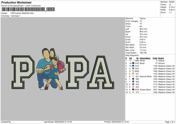Select the Amber Black swatch in stop 12
The image size is (176, 124).
133,89
